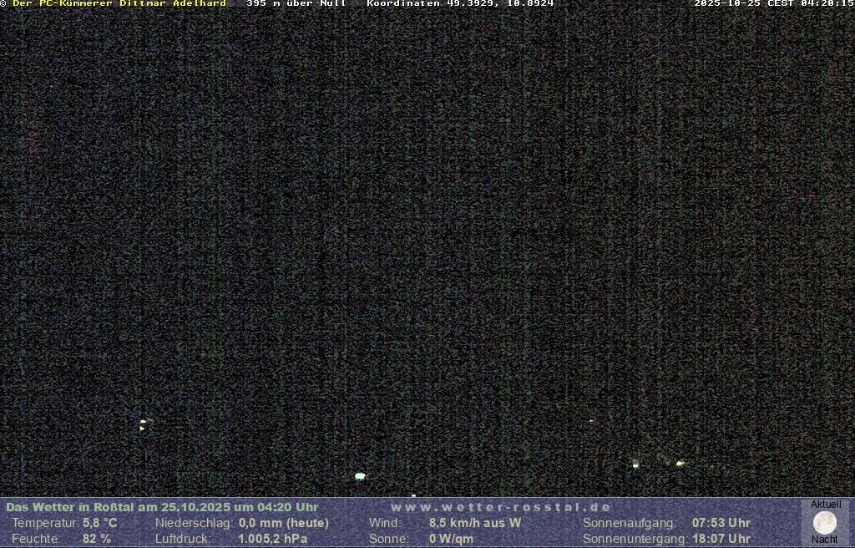Select the Luftdruck 1.005,2 hPa reading
Image resolution: width=855 pixels, height=548 pixels.
(x=273, y=539)
